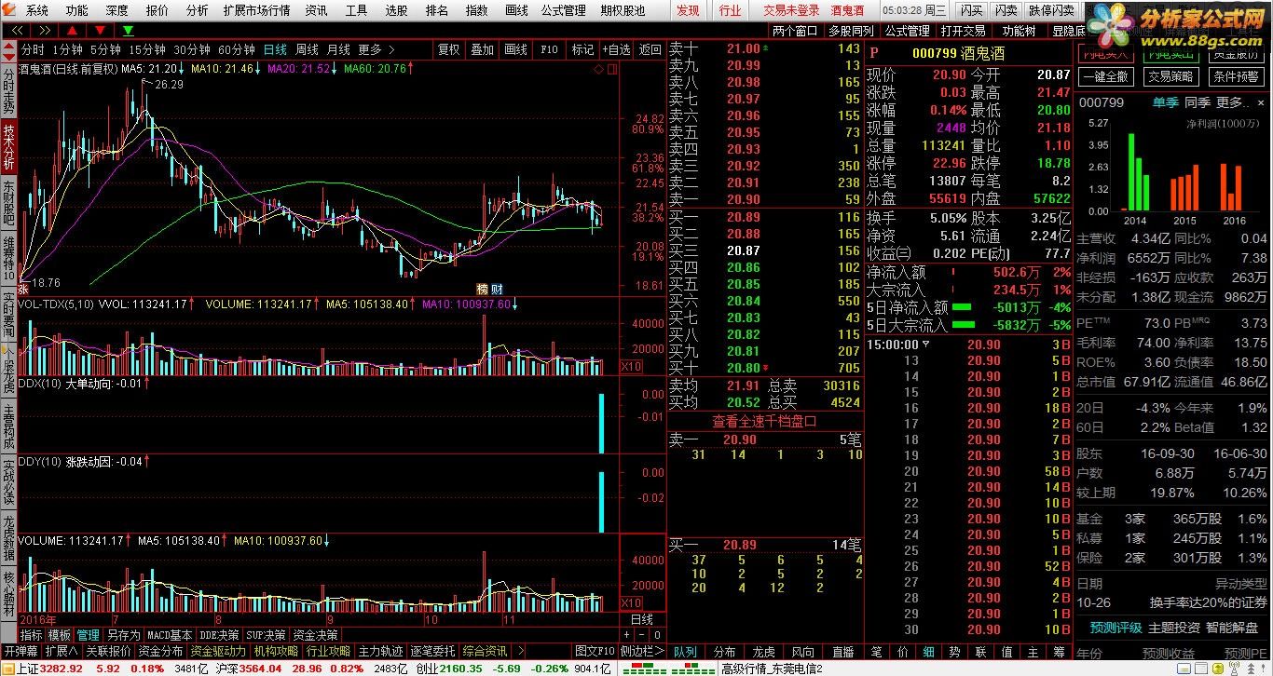This screenshot has height=676, width=1273.
Task: Click the panel layout icon at chart top-right
Action: point(610,69)
